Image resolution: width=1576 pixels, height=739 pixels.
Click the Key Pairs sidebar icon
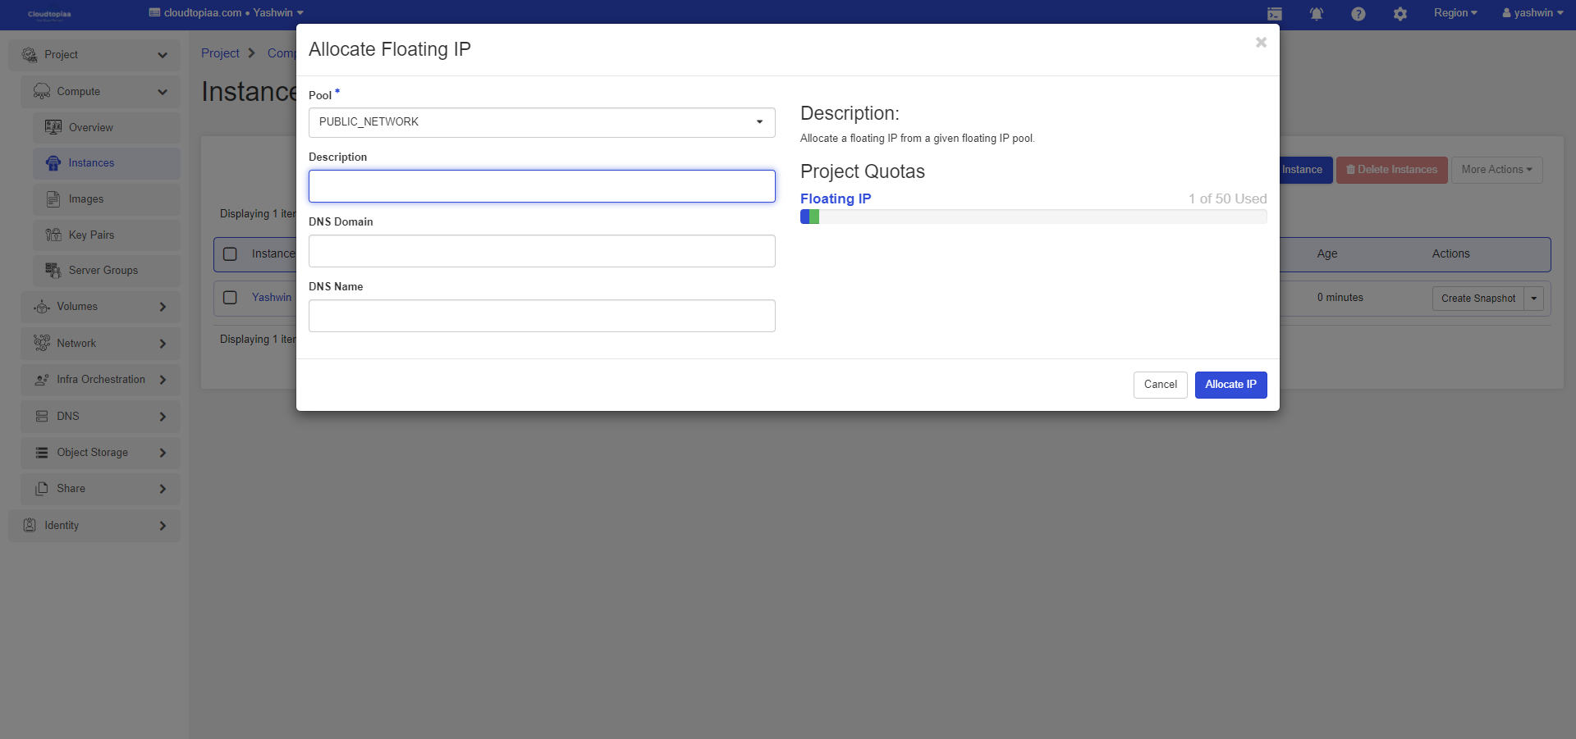click(53, 235)
